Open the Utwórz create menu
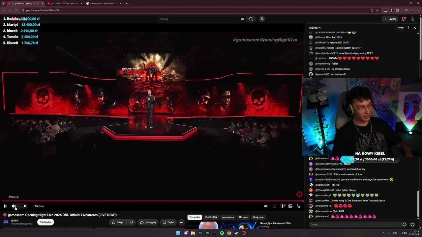Viewport: 422px width, 237px height. [x=390, y=19]
